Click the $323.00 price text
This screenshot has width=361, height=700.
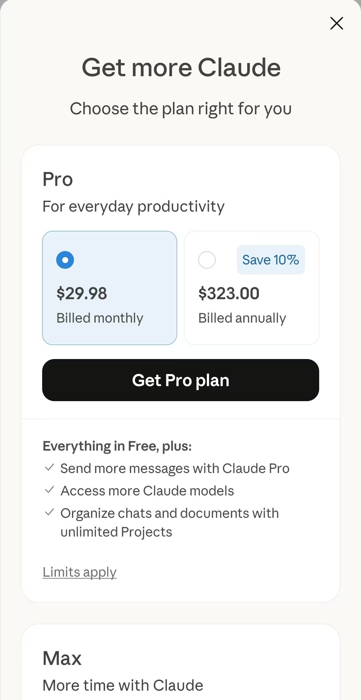tap(229, 293)
